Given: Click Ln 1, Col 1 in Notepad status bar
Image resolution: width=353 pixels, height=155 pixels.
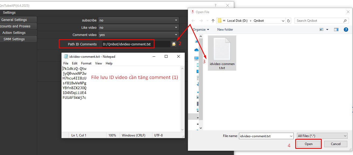Looking at the screenshot, I should tap(79, 135).
